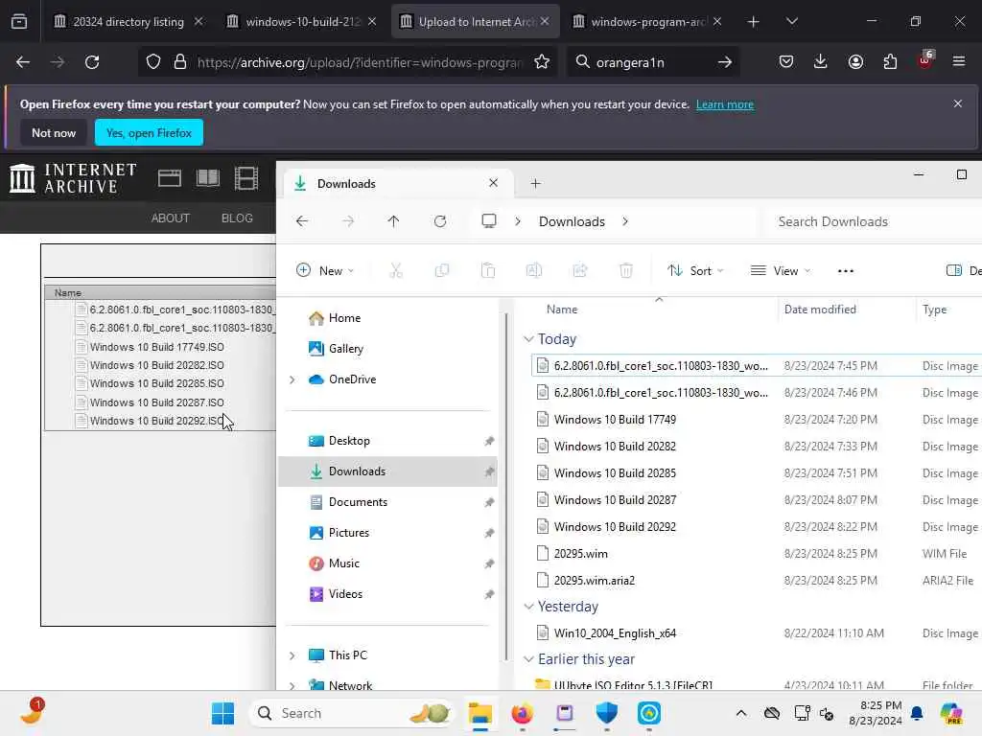Viewport: 982px width, 736px height.
Task: Open Windows Security shield on taskbar
Action: coord(606,713)
